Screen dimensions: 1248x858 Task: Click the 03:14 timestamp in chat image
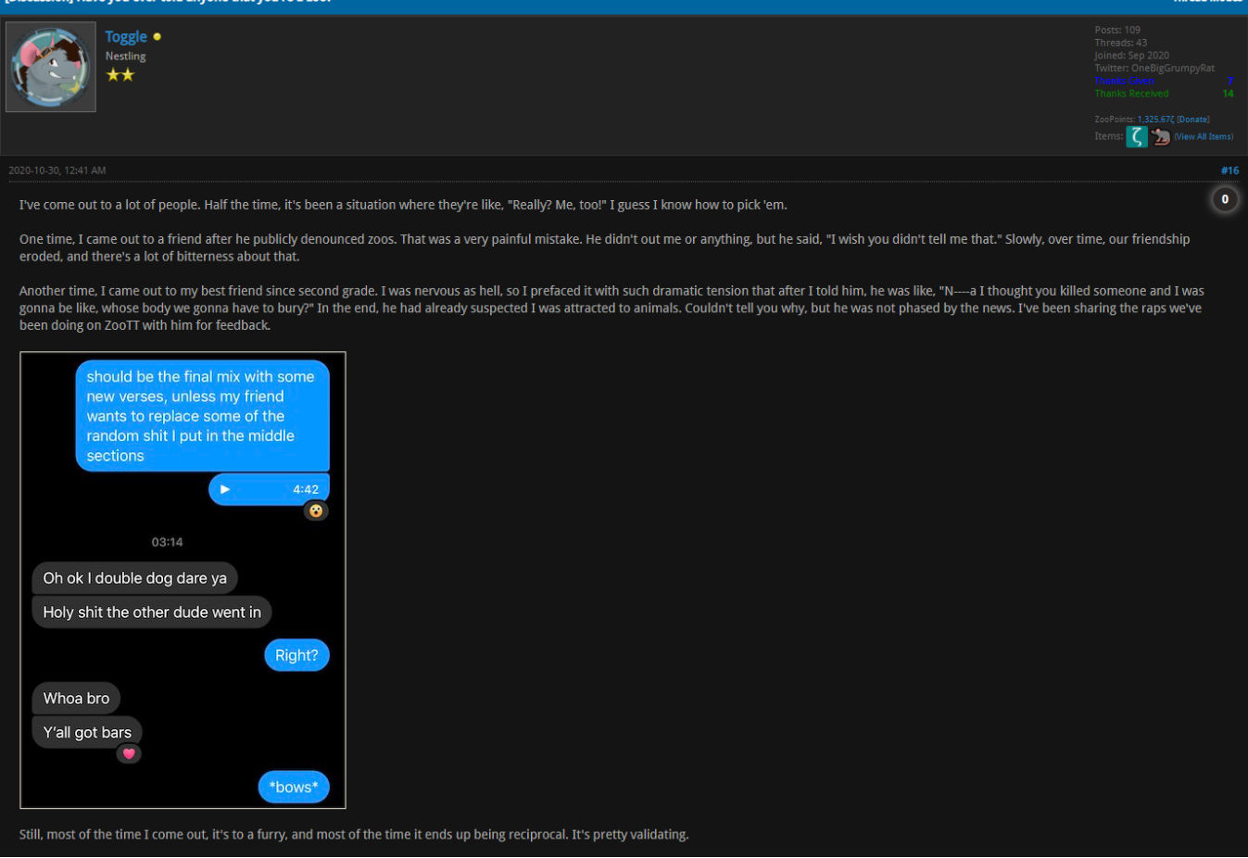[x=168, y=542]
